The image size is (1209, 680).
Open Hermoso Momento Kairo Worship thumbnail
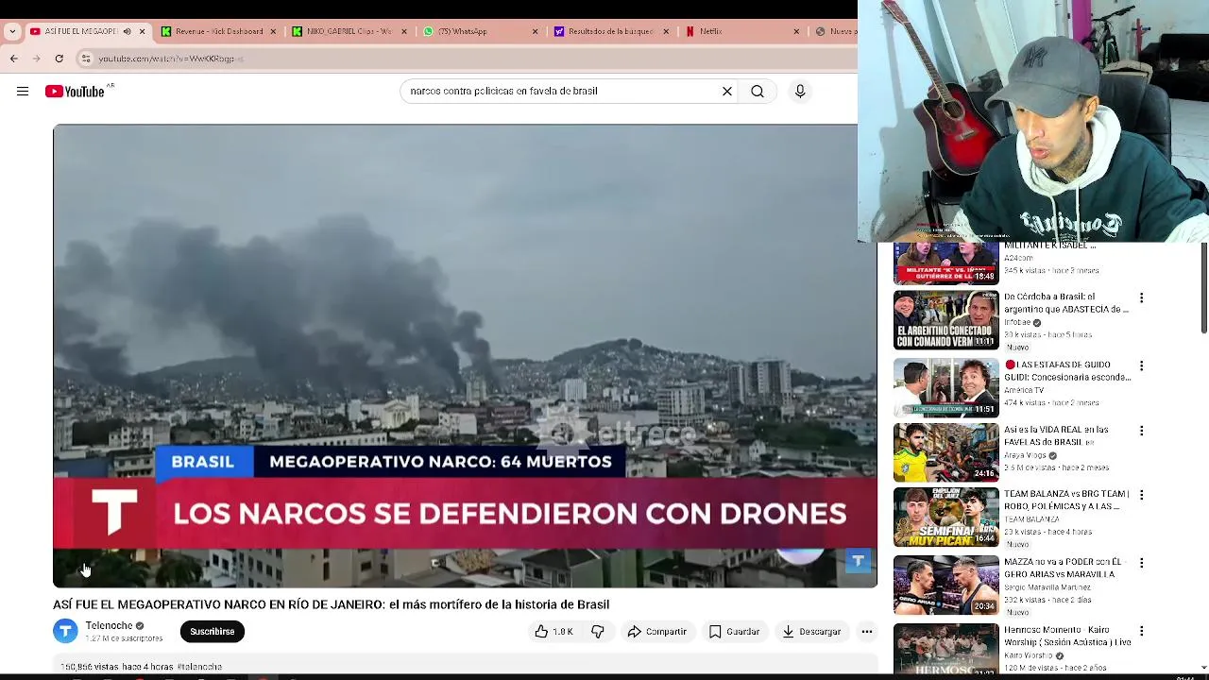point(945,649)
